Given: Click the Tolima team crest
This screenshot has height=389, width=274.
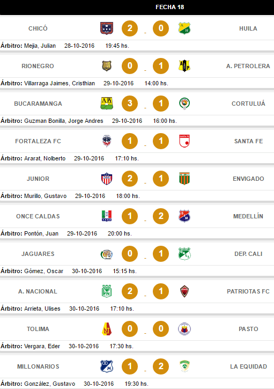Looking at the screenshot, I should coord(107,329).
